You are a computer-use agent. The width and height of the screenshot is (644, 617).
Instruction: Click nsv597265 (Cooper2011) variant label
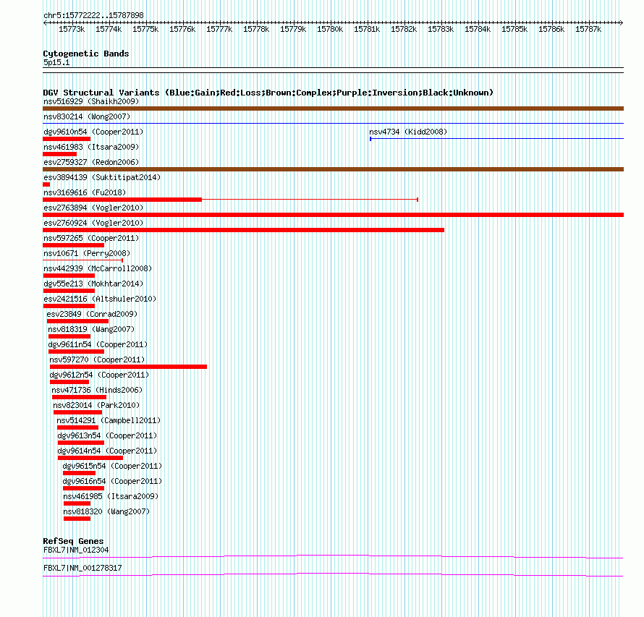[91, 238]
